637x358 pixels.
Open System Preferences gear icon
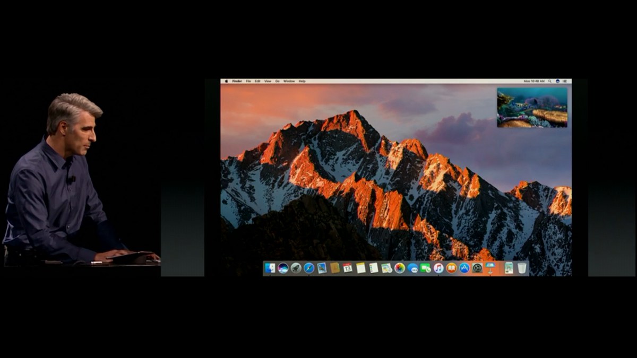(x=477, y=268)
